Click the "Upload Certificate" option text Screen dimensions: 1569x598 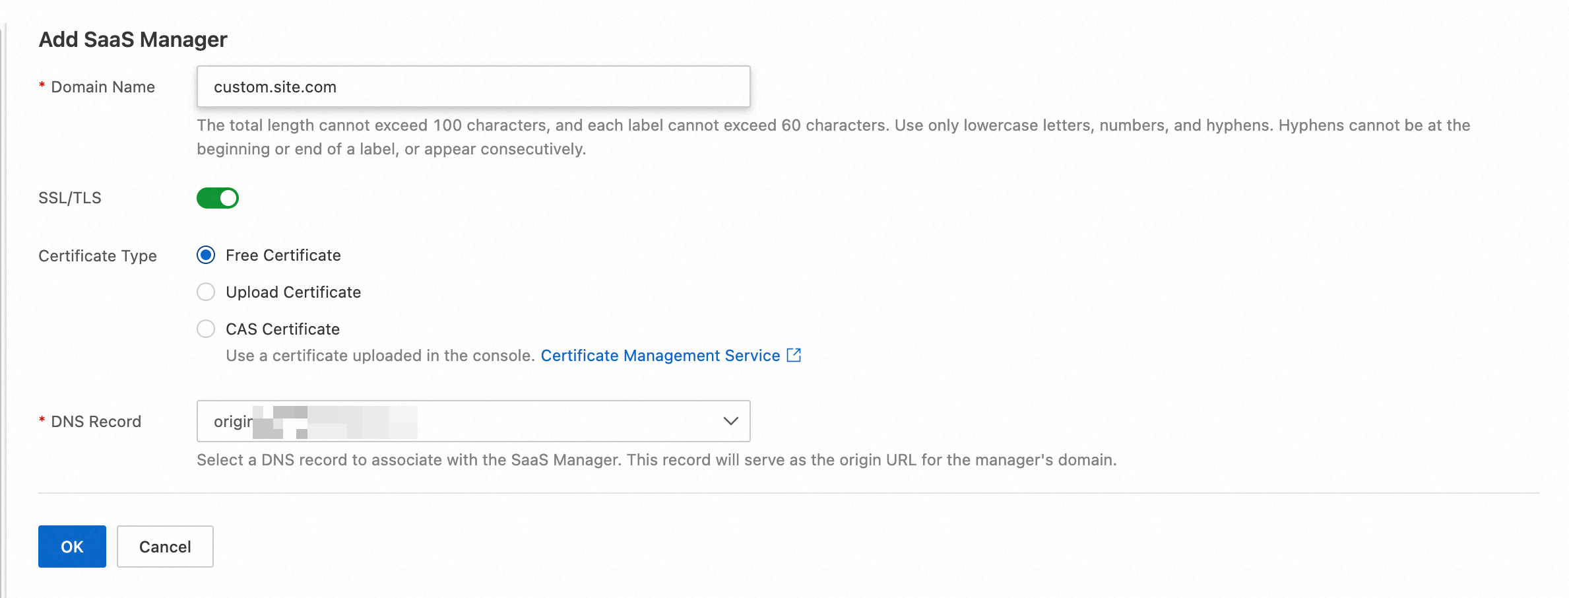[293, 292]
